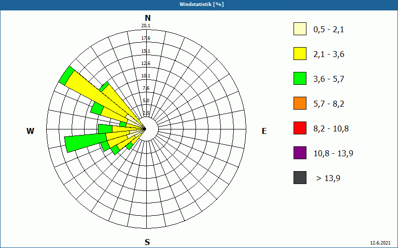Click the "> 13,9" legend label

pos(328,179)
